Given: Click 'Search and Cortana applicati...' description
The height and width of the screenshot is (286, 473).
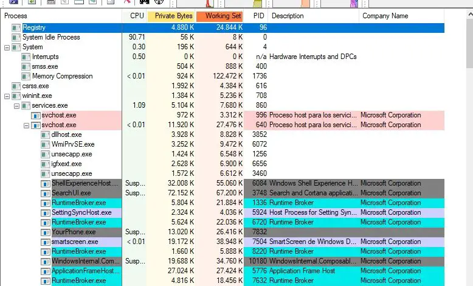Looking at the screenshot, I should click(313, 193).
